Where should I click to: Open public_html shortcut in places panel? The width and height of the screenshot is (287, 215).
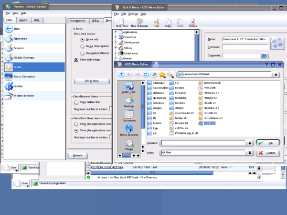click(x=129, y=87)
